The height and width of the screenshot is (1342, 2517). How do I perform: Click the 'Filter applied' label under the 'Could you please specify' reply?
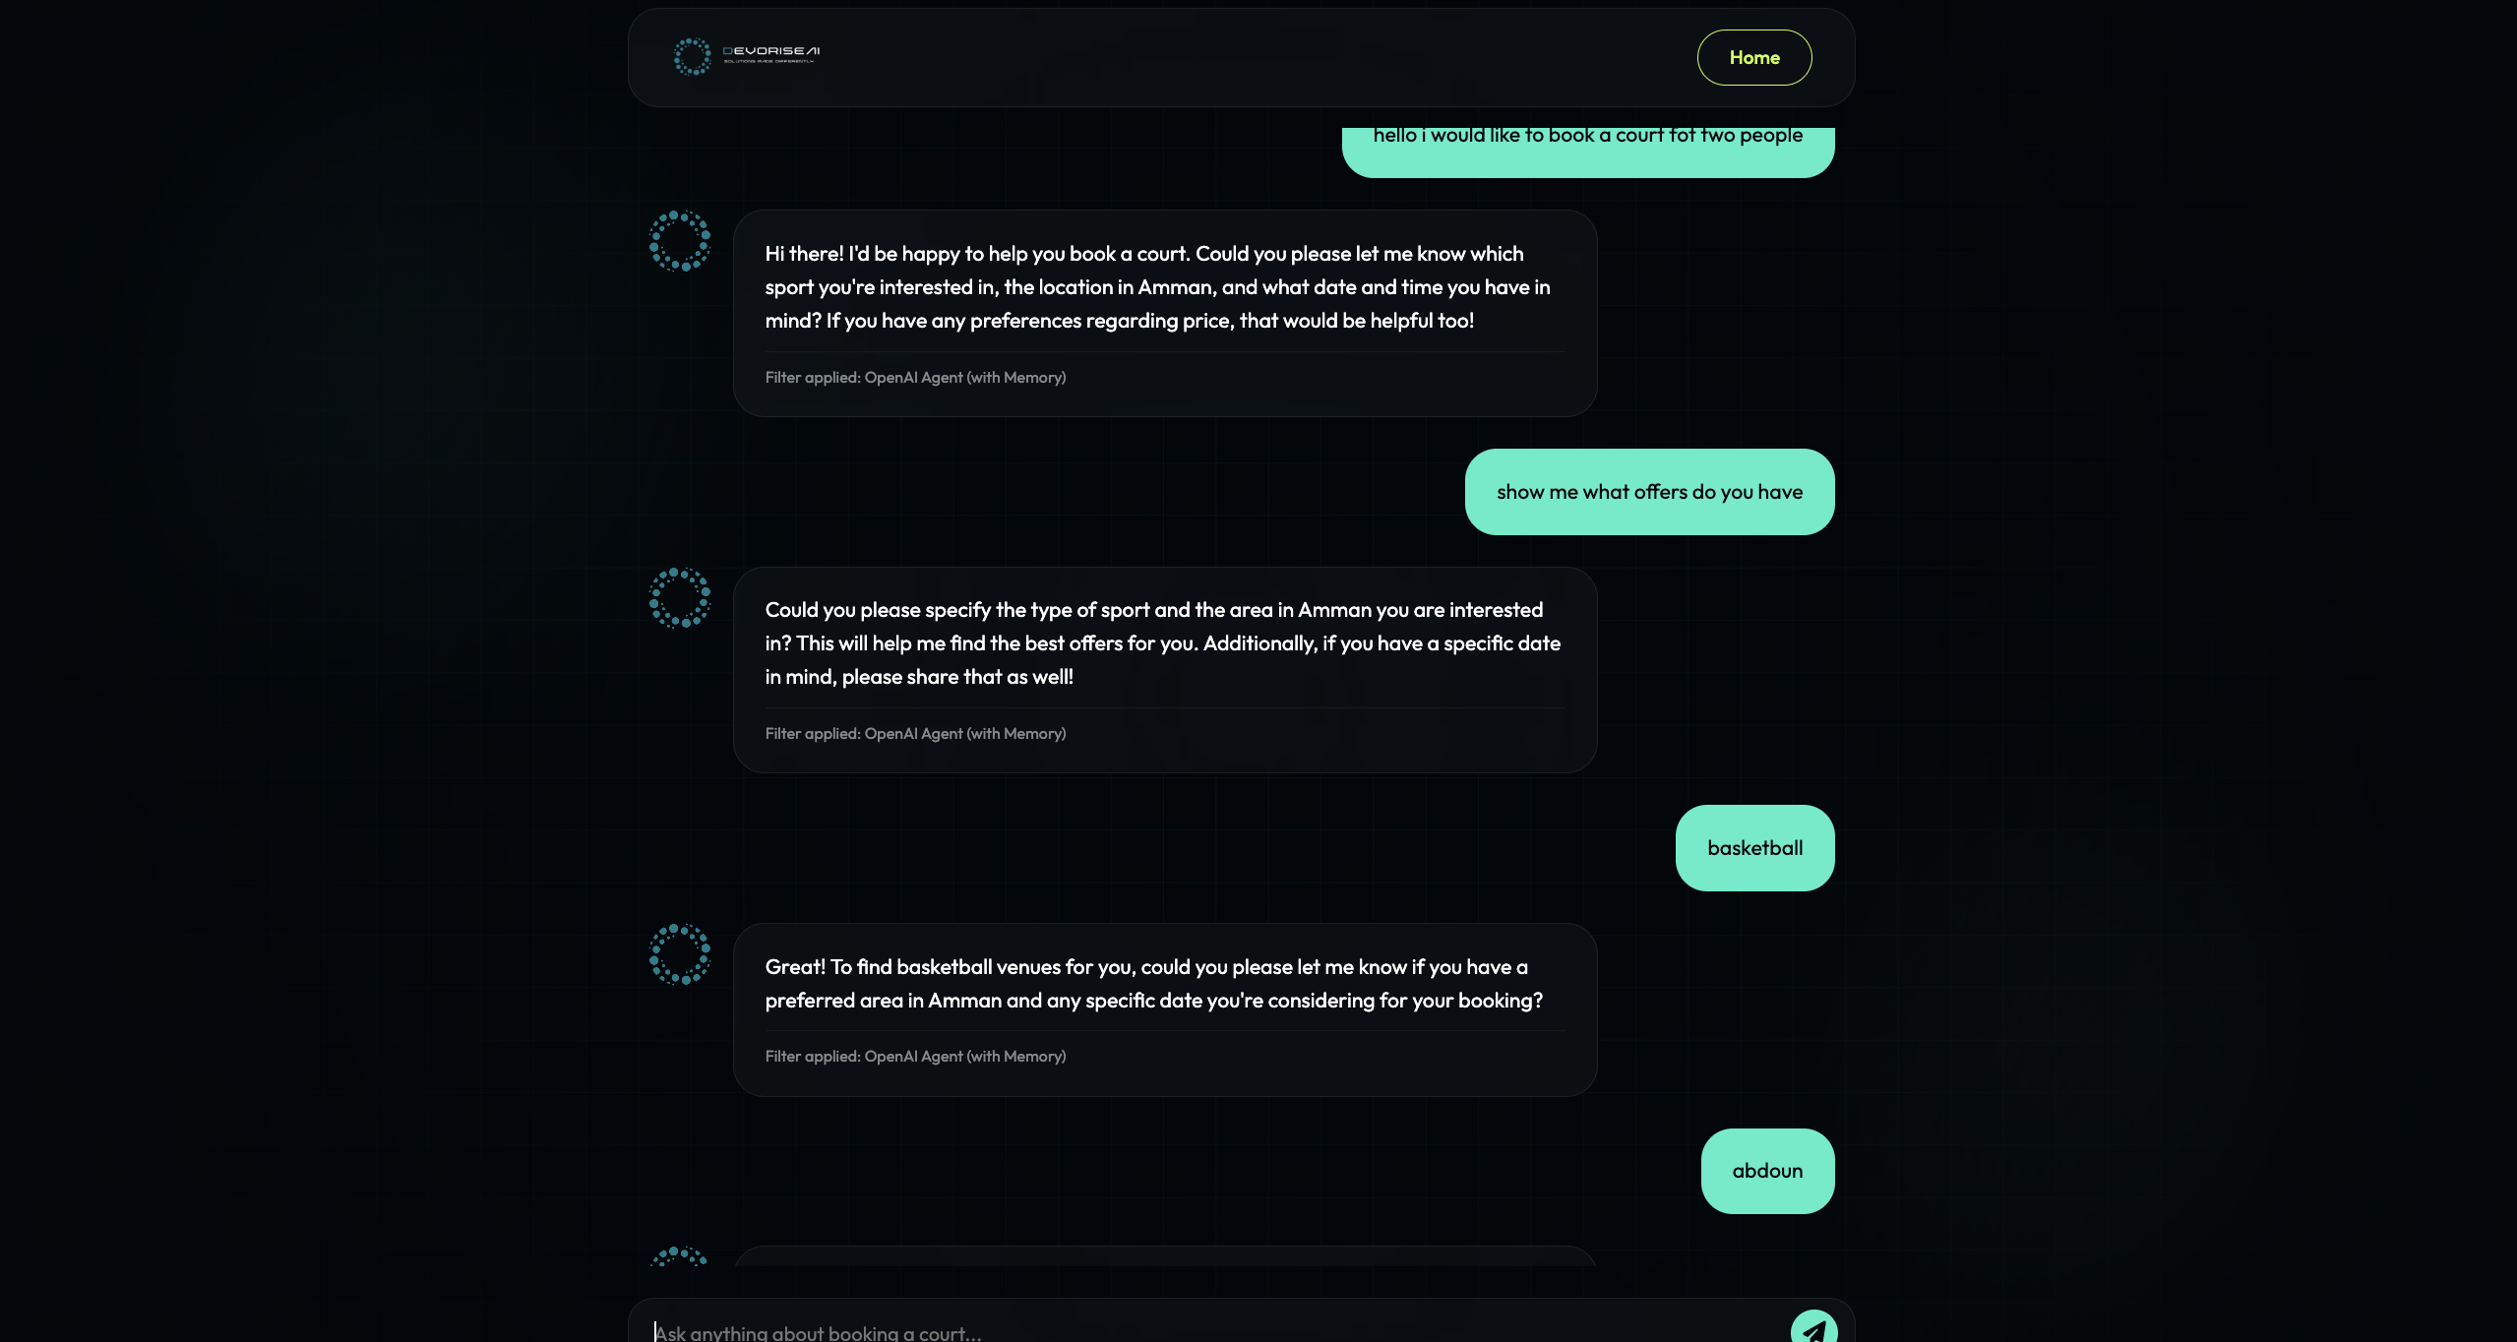tap(915, 734)
